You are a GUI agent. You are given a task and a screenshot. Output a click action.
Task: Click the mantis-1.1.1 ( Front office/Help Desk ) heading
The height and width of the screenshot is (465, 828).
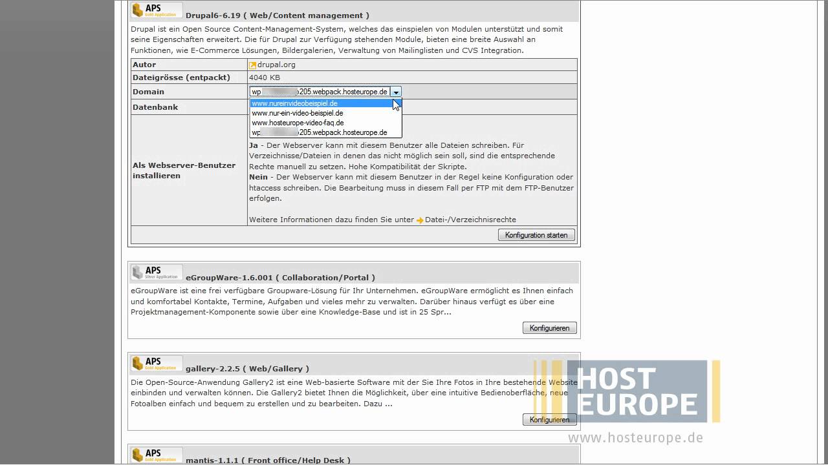(268, 460)
